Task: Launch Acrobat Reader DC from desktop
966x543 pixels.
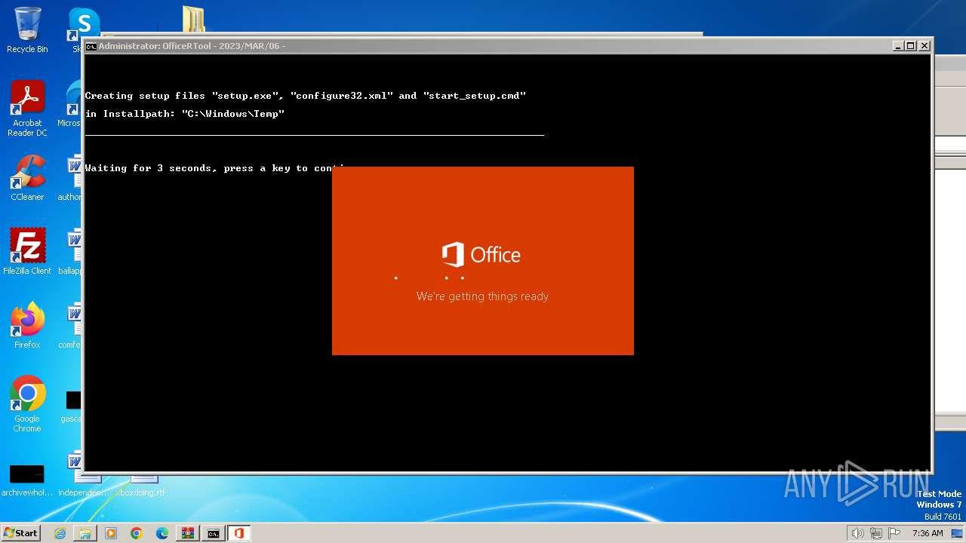Action: click(x=27, y=109)
